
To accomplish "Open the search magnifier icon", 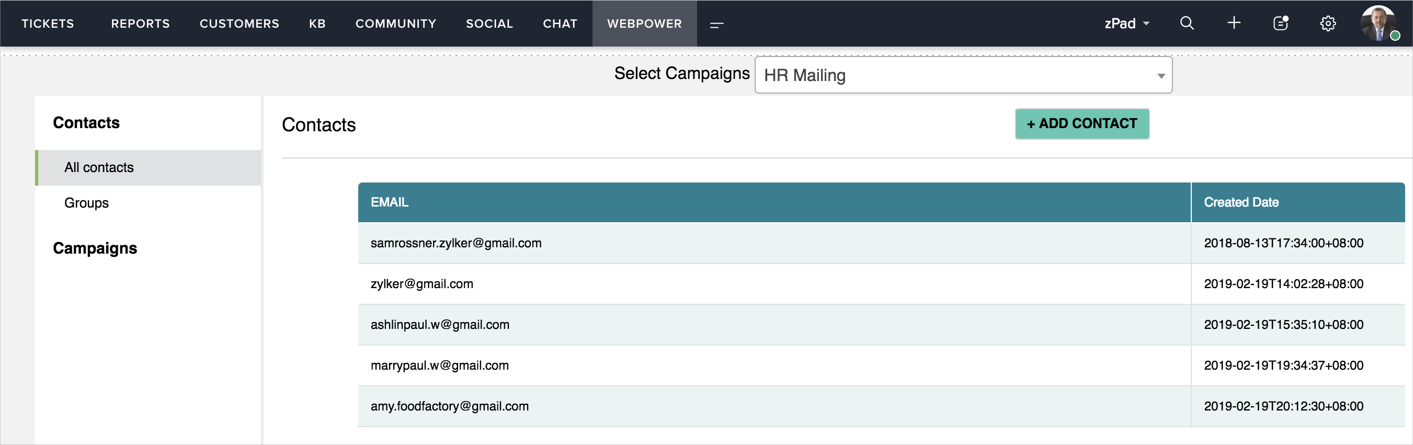I will pyautogui.click(x=1187, y=23).
